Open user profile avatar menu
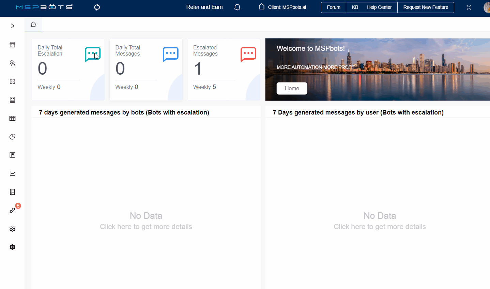The width and height of the screenshot is (490, 289). click(487, 7)
